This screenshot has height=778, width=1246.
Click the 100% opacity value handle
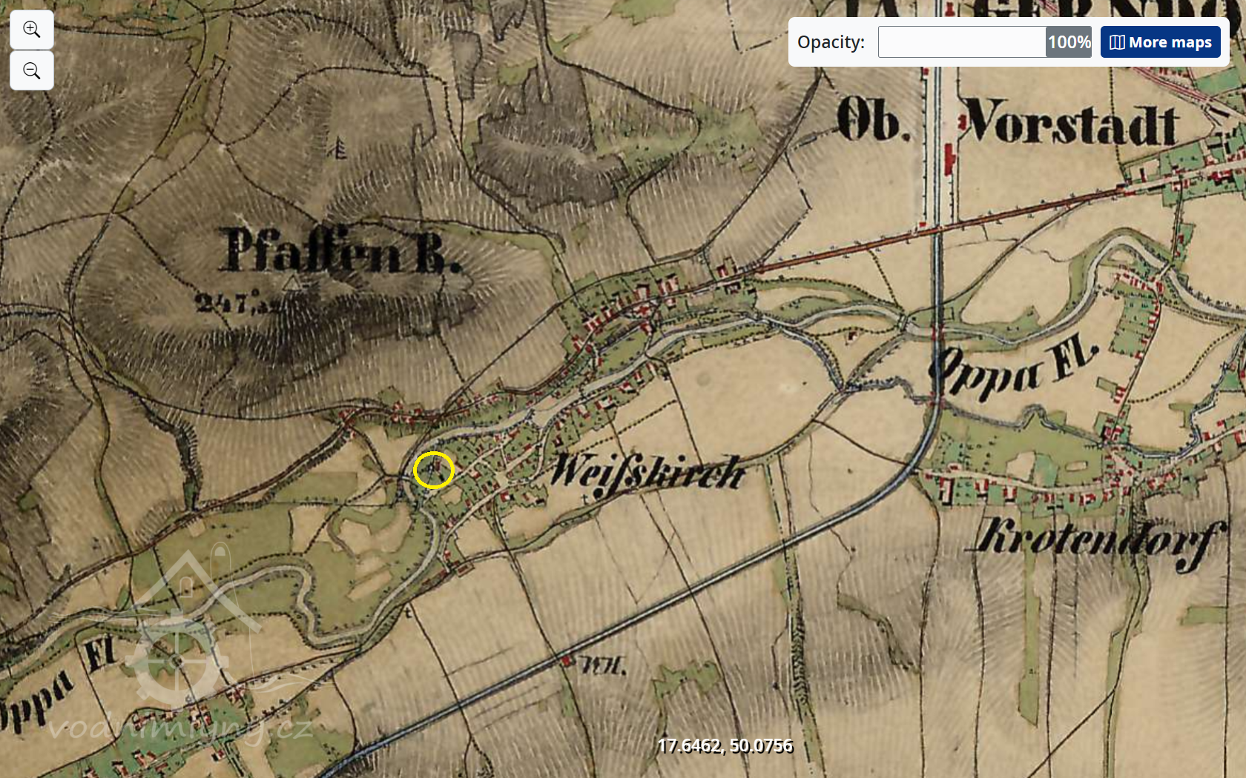[1069, 42]
